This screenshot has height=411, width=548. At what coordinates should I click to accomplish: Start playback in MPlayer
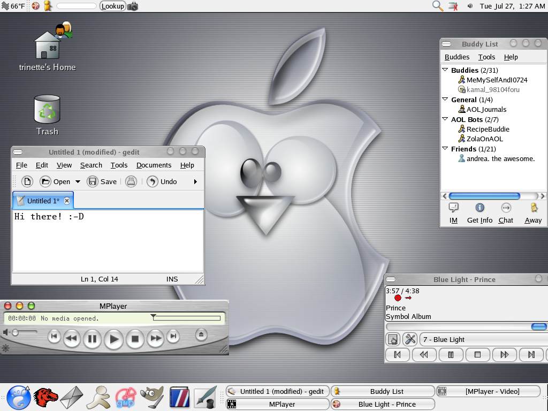pyautogui.click(x=114, y=339)
